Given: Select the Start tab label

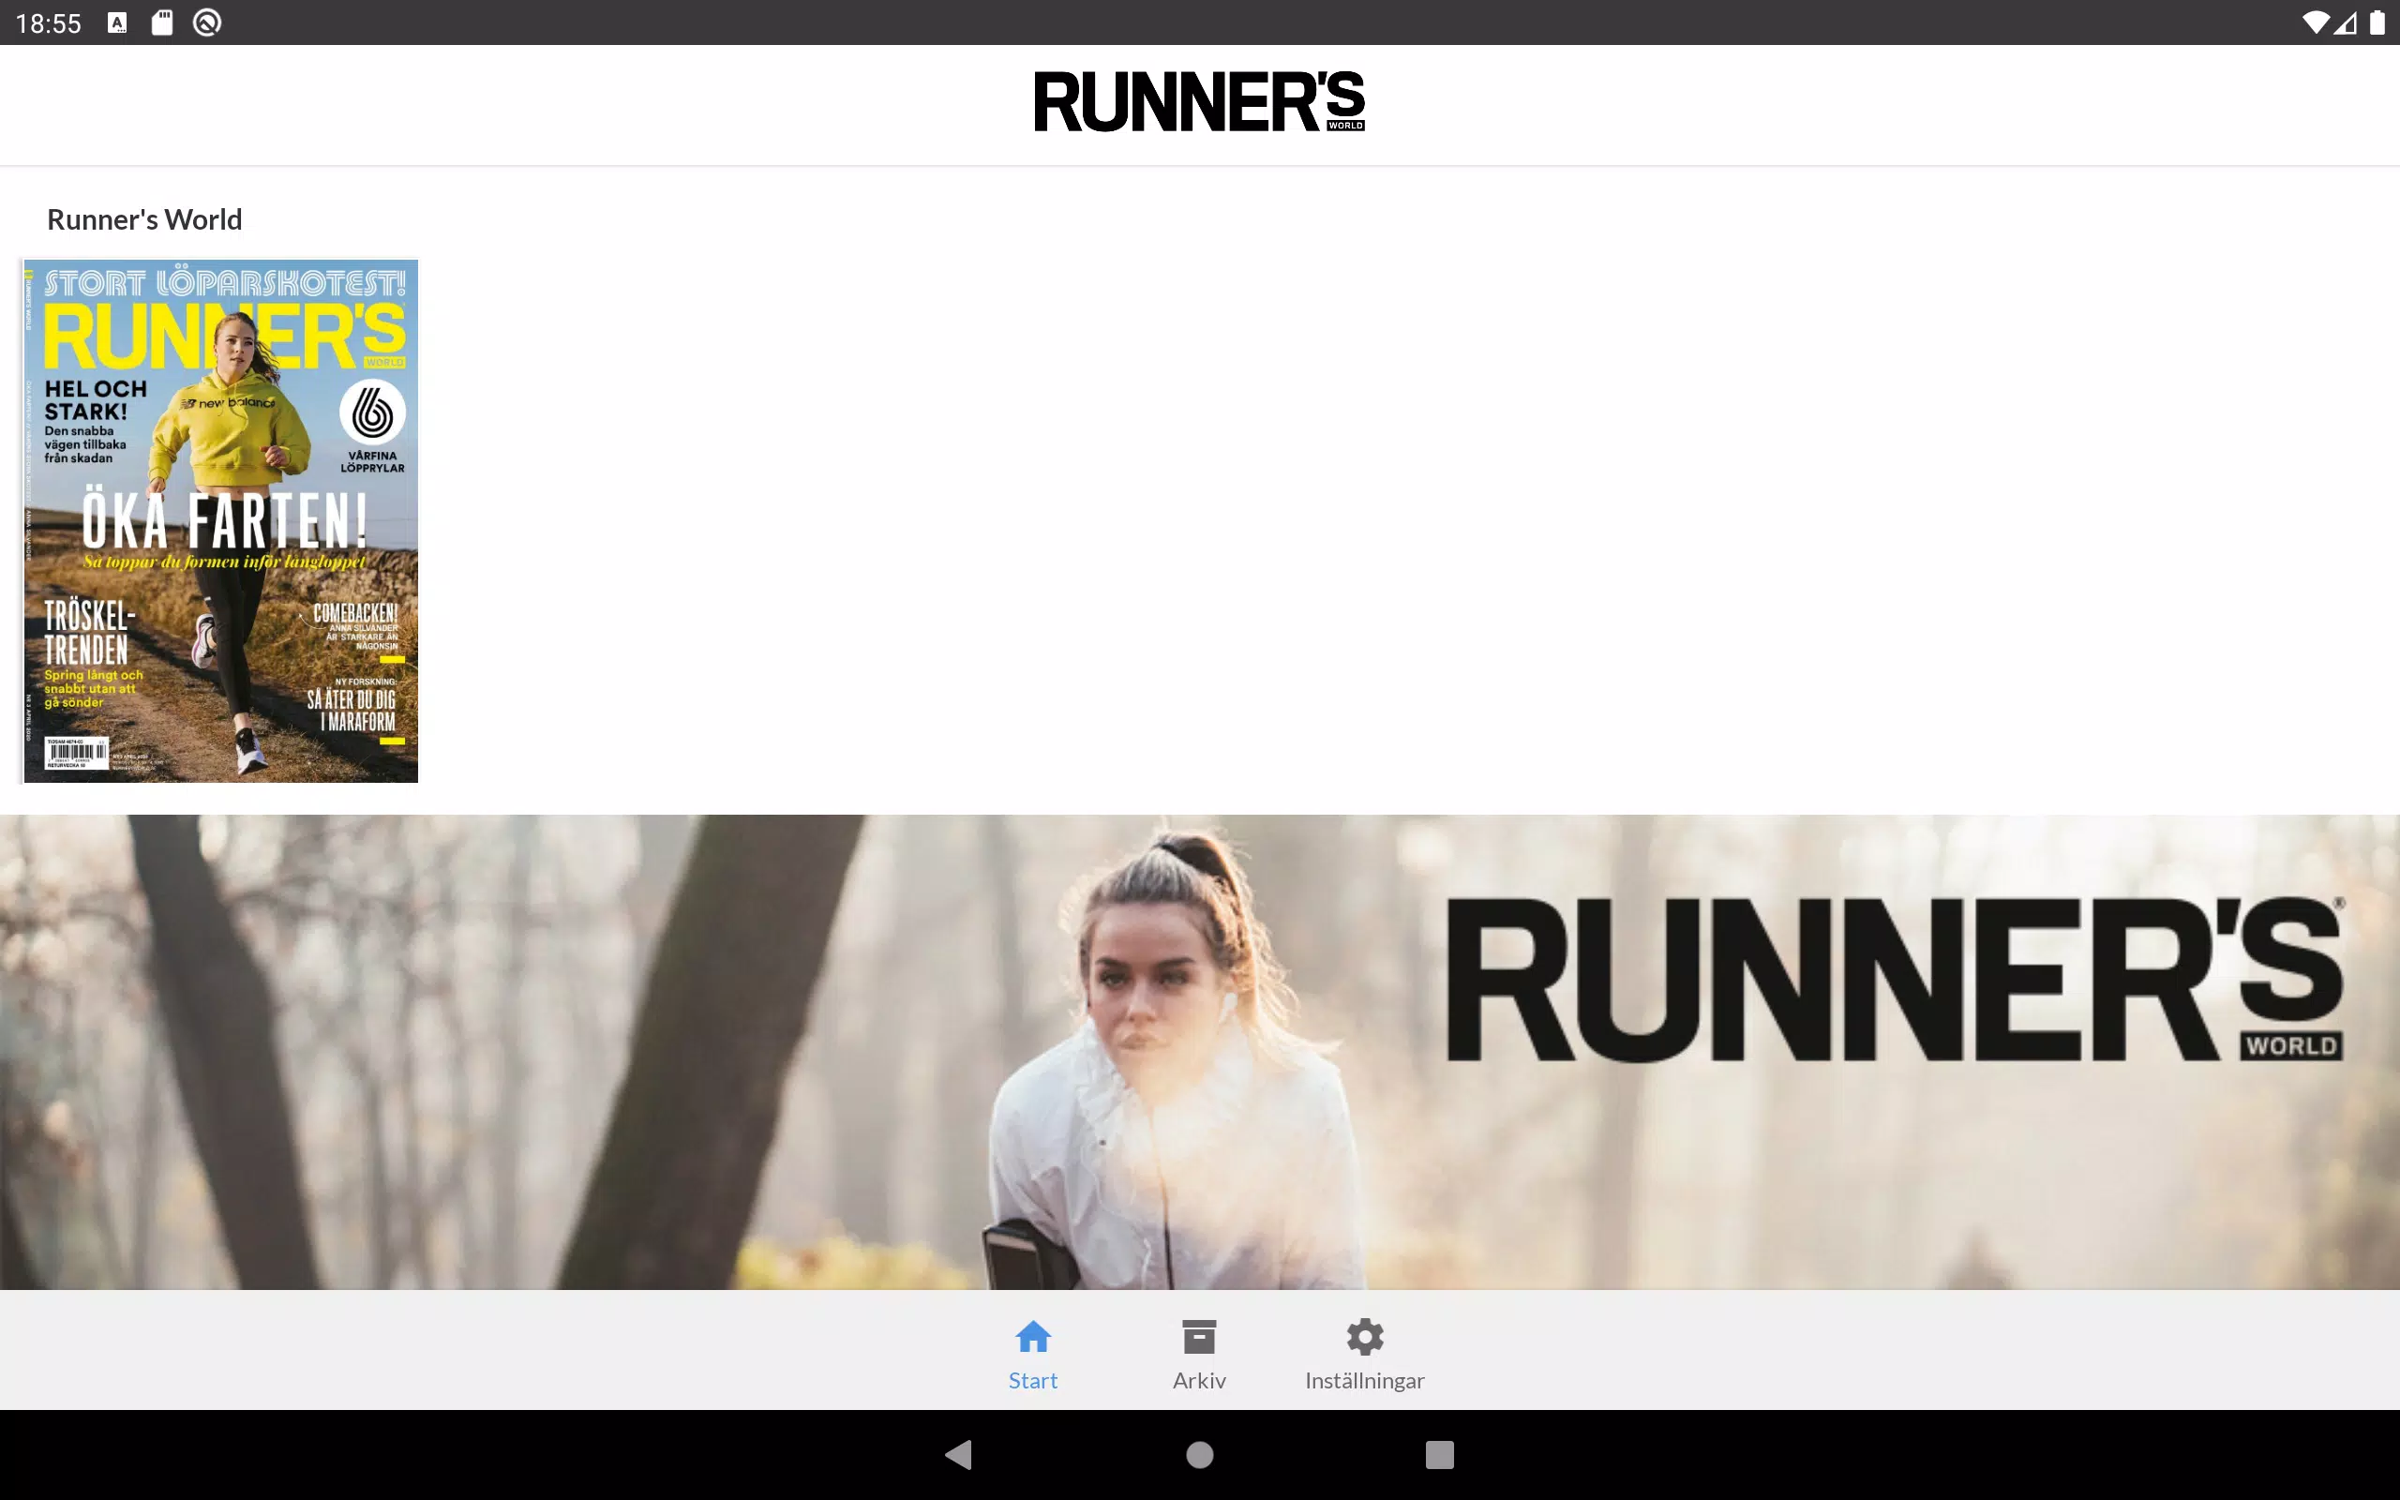Looking at the screenshot, I should 1032,1380.
